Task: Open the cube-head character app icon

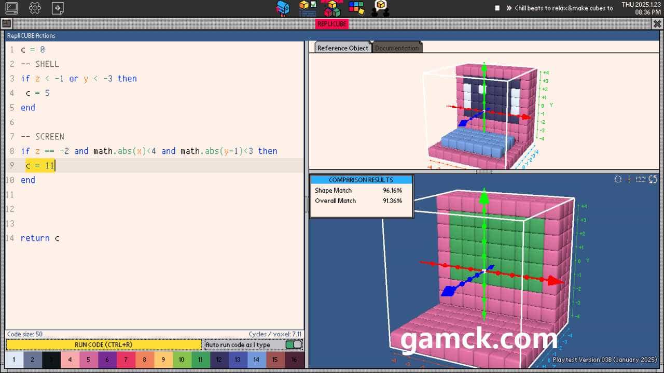Action: [x=381, y=8]
